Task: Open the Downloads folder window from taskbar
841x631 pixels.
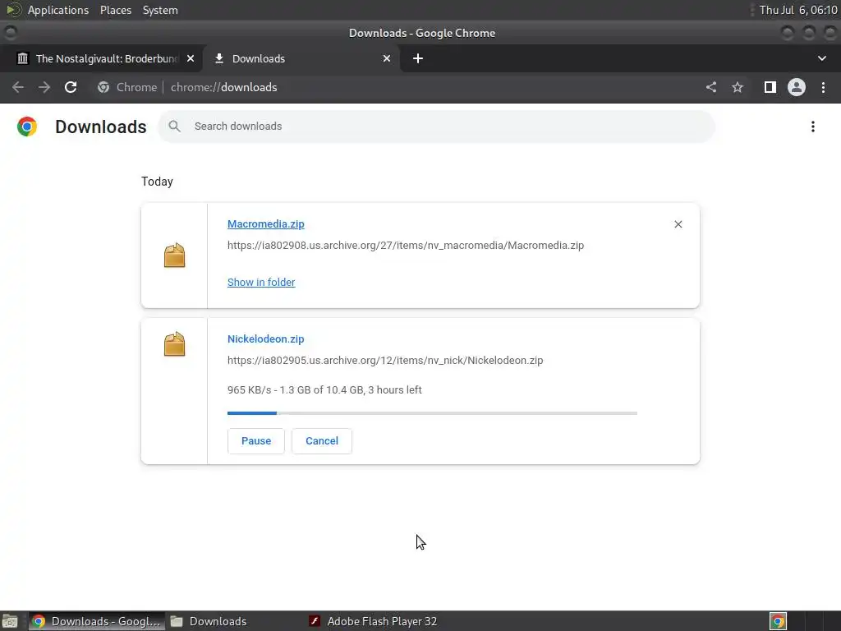Action: coord(209,621)
